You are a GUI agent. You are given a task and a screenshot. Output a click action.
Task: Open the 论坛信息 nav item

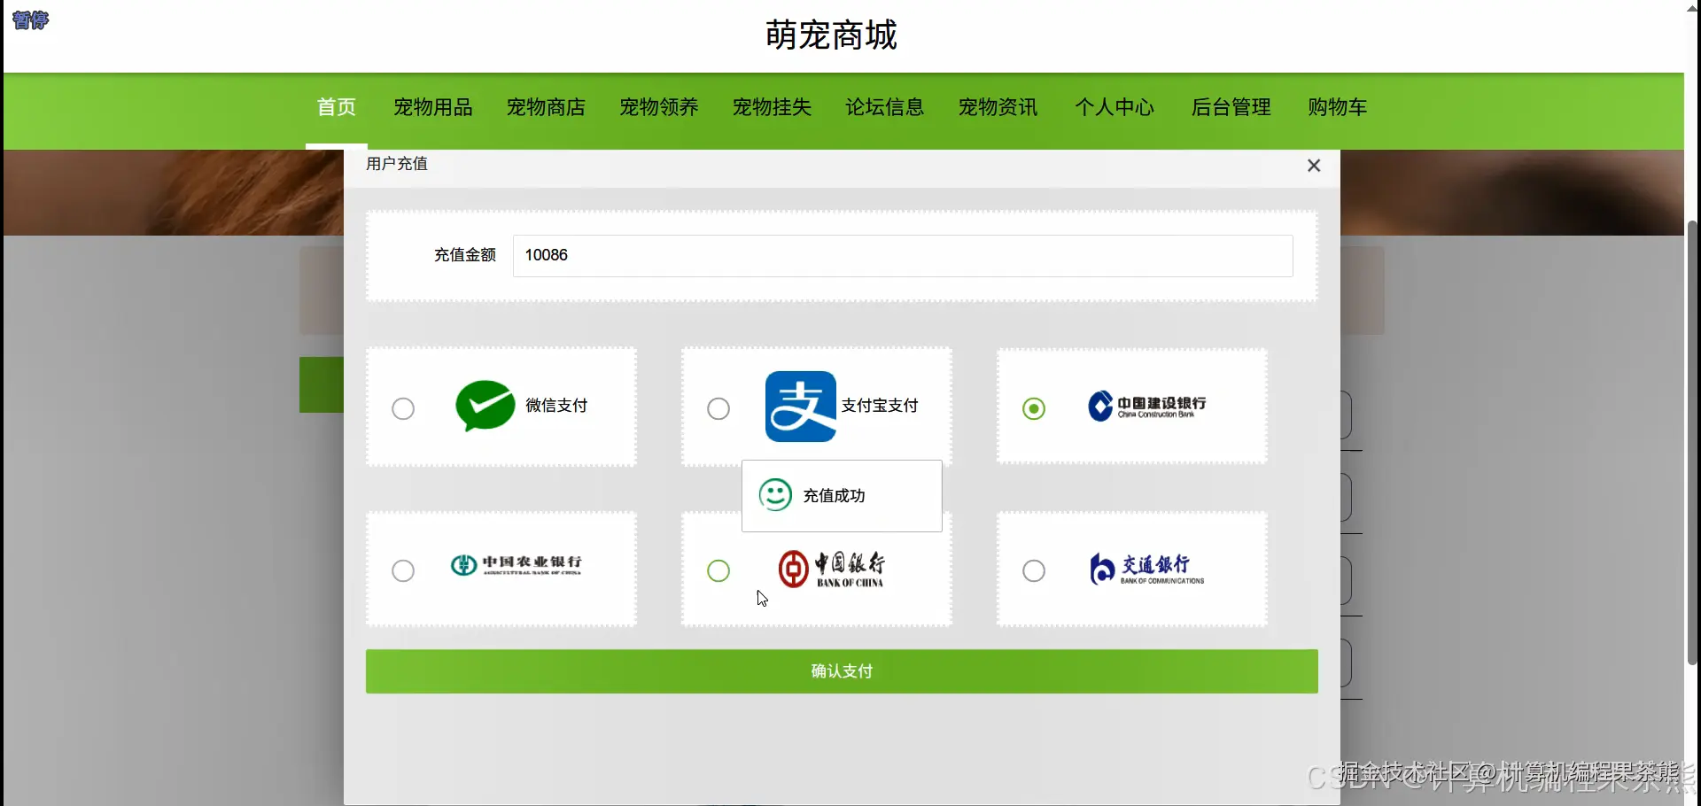885,107
